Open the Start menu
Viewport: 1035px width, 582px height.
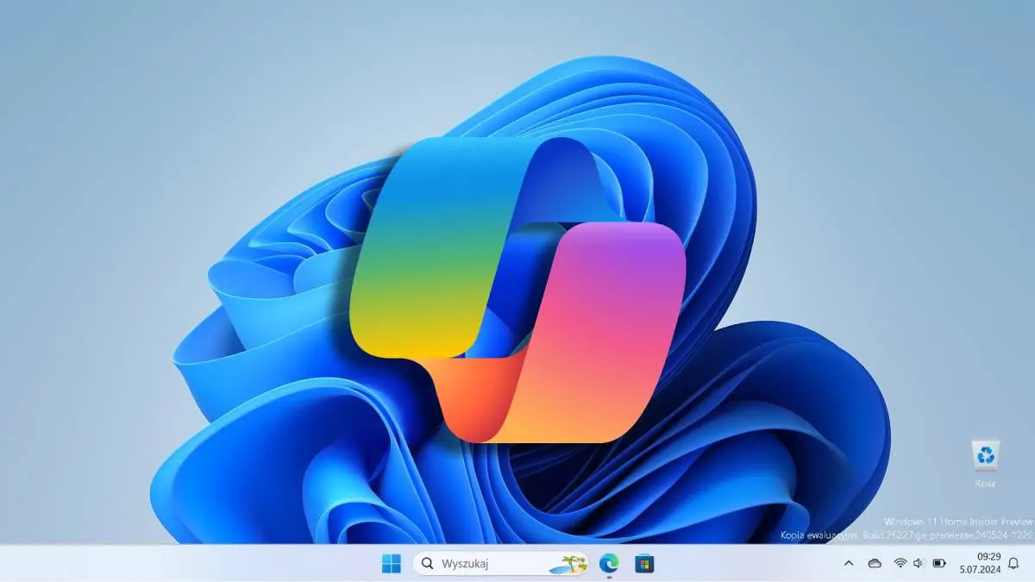click(391, 563)
